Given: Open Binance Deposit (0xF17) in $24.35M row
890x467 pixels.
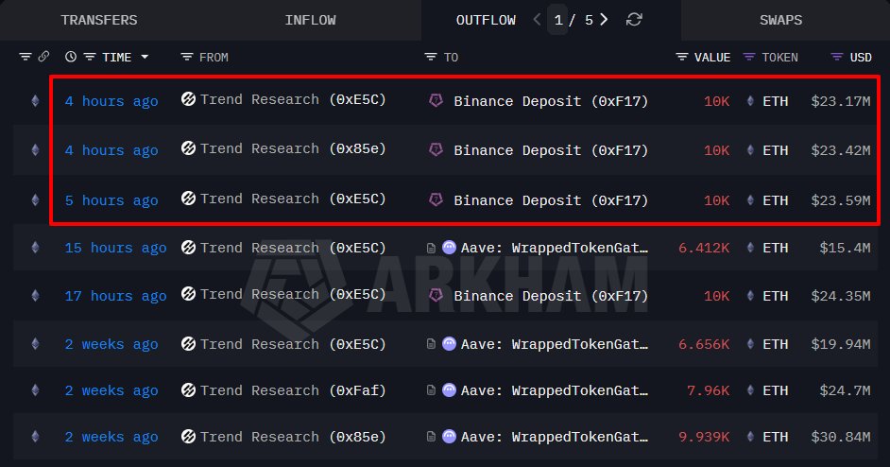Looking at the screenshot, I should [x=551, y=296].
